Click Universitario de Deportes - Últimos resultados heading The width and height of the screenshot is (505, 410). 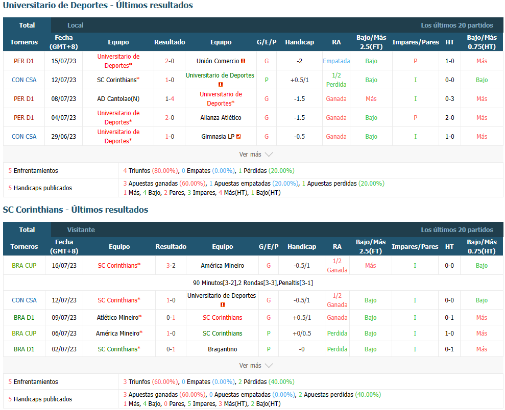98,5
